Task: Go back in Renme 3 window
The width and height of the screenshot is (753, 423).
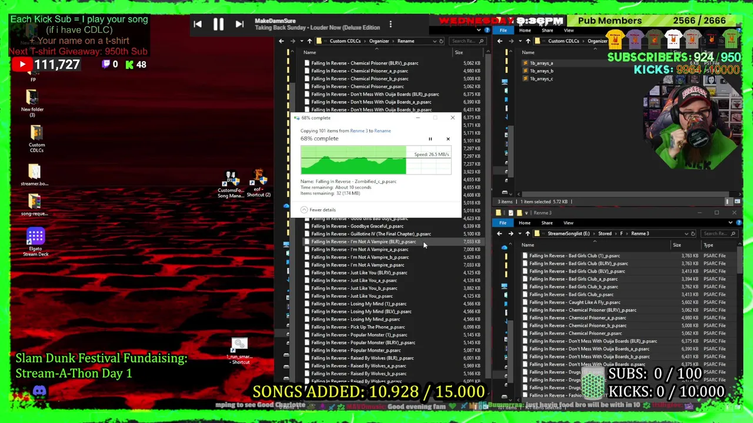Action: pos(499,234)
